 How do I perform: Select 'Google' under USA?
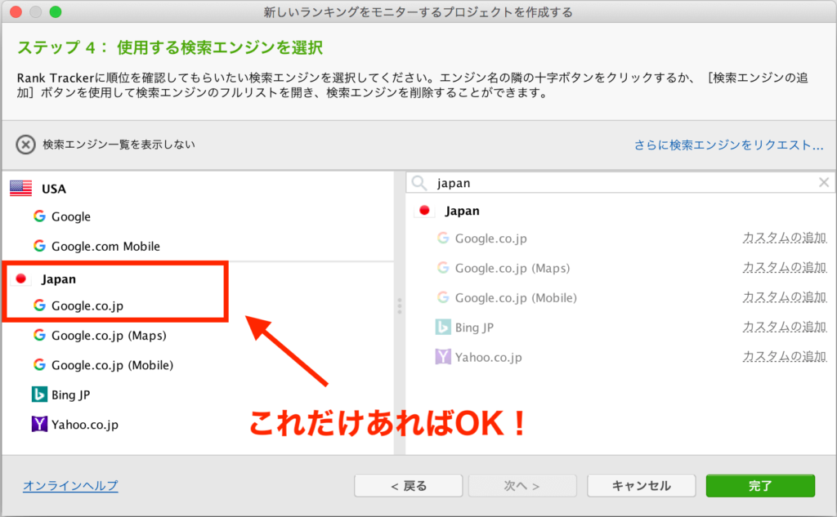click(71, 216)
